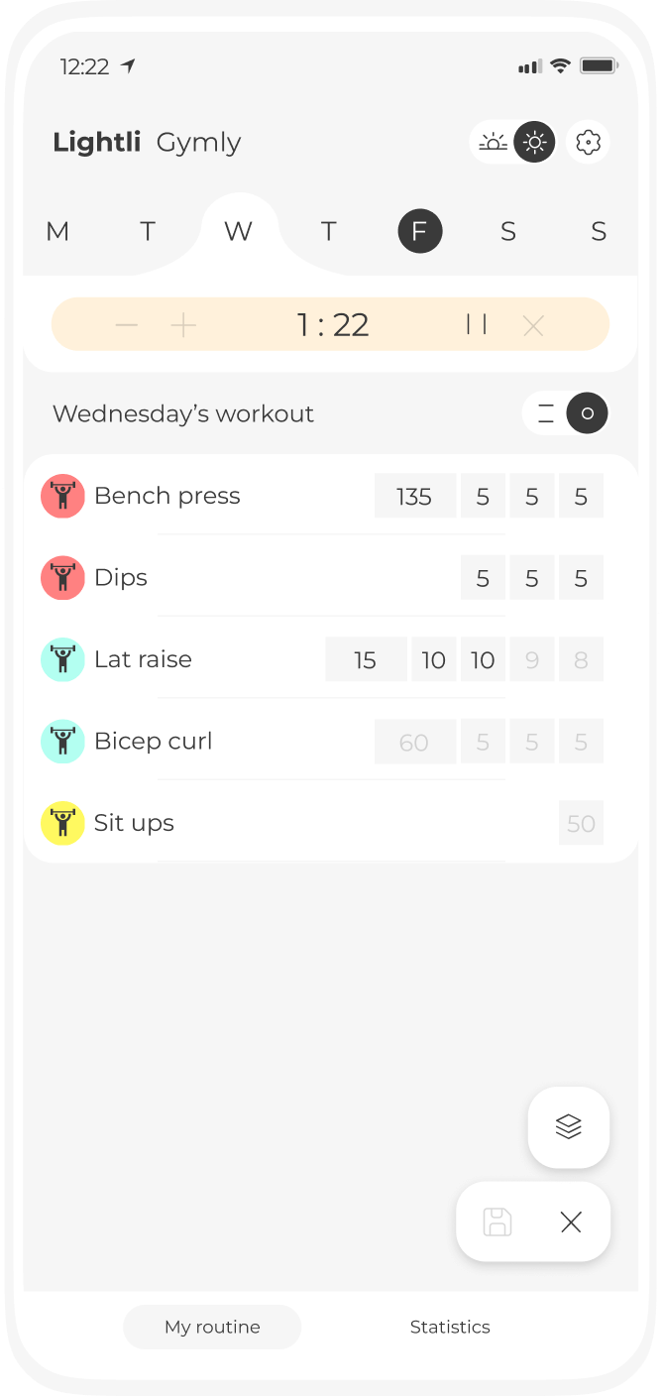Open the My routine tab

coord(211,1327)
